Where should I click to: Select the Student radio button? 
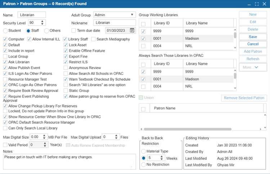pos(5,31)
